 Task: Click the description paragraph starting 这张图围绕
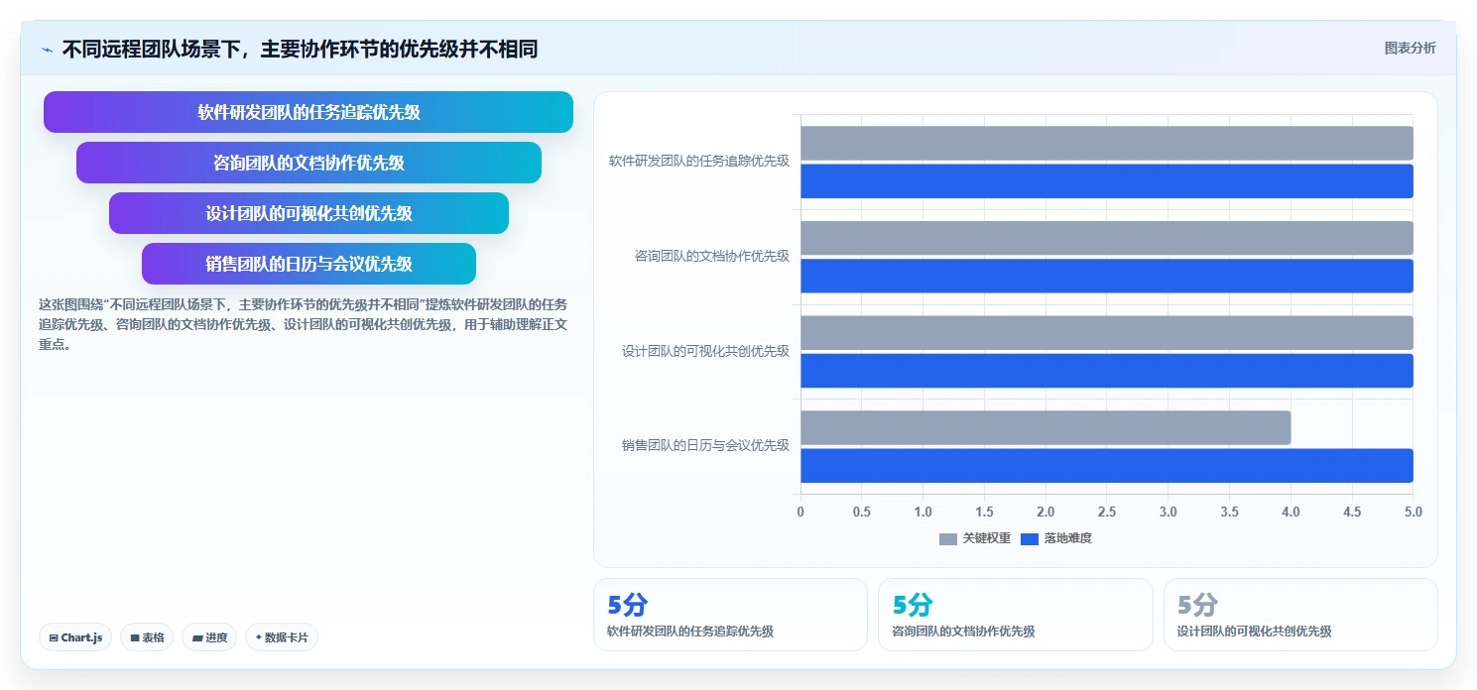303,325
